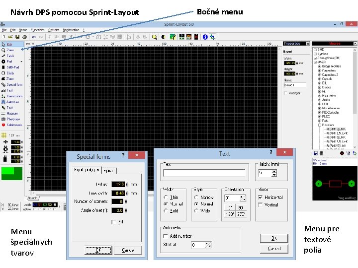358x268 pixels.
Task: Toggle the Horizontal mirror checkbox
Action: [x=260, y=198]
